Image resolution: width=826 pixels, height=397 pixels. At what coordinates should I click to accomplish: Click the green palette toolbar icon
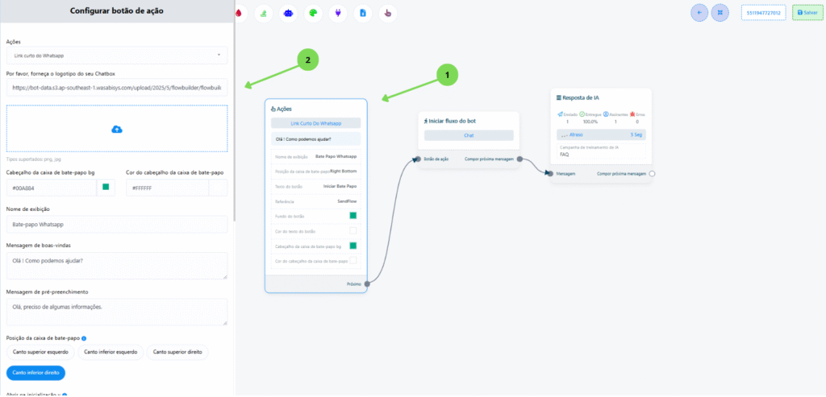click(313, 13)
